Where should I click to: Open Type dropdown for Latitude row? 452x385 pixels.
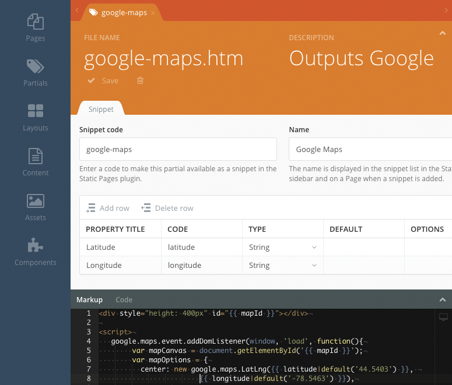coord(282,248)
